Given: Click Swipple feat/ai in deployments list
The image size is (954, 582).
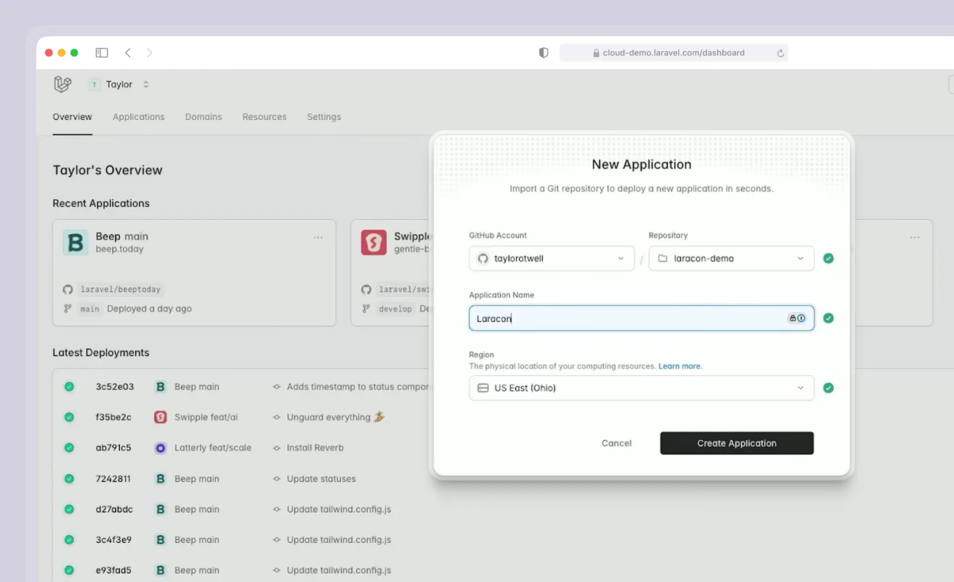Looking at the screenshot, I should (206, 417).
